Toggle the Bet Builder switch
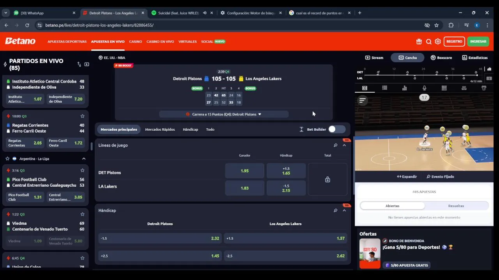Screen dimensions: 499x280 click(x=337, y=129)
